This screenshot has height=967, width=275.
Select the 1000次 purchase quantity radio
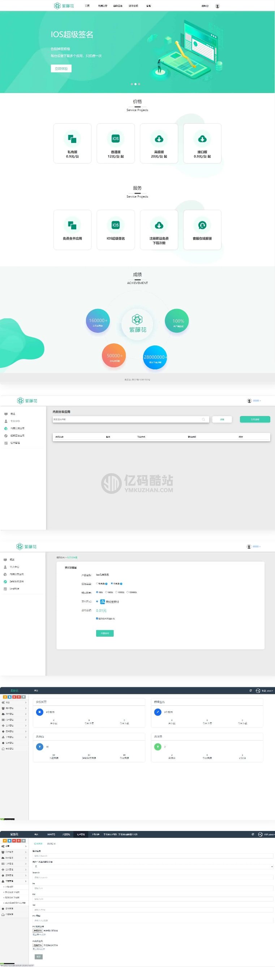point(116,592)
